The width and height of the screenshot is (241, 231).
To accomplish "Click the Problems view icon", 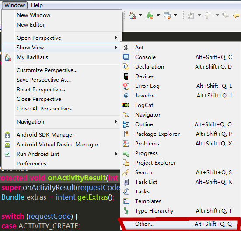I will click(x=126, y=144).
